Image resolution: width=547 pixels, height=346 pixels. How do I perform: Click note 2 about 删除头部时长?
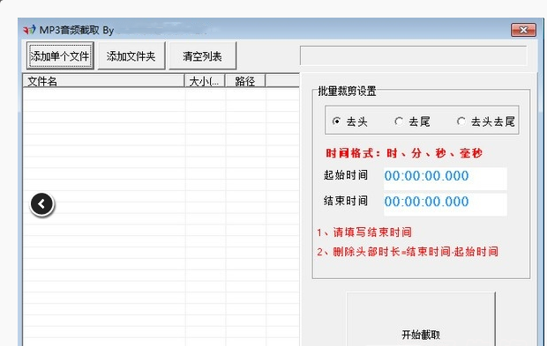click(408, 251)
